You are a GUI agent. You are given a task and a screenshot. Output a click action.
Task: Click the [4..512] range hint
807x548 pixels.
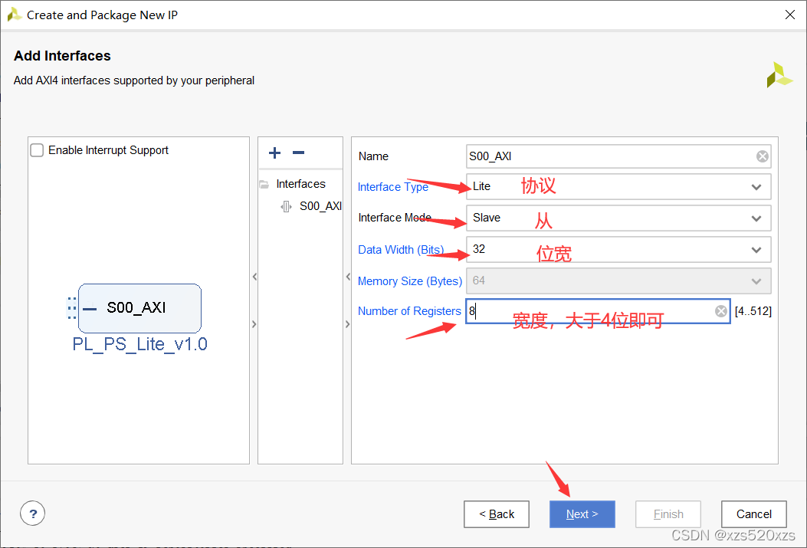[x=753, y=311]
